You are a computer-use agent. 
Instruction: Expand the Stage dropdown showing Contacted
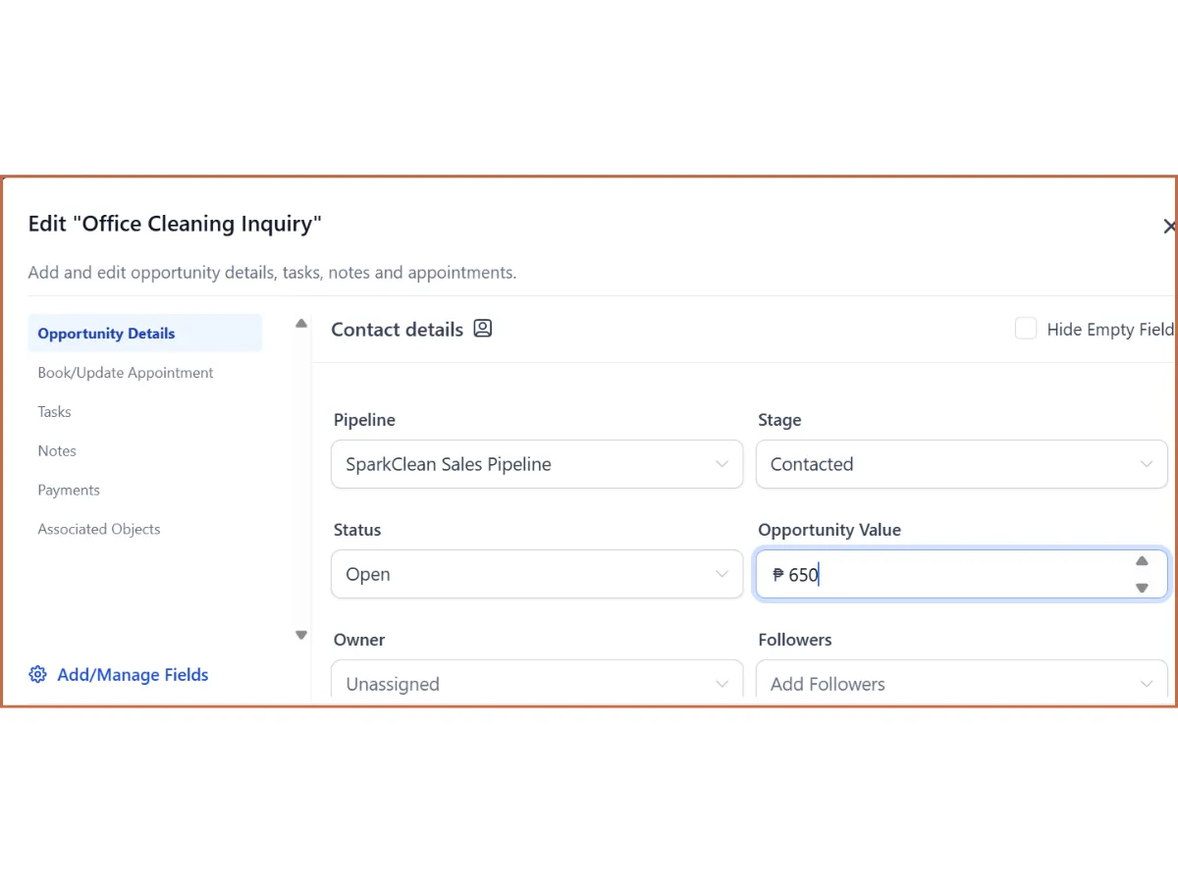pos(962,464)
